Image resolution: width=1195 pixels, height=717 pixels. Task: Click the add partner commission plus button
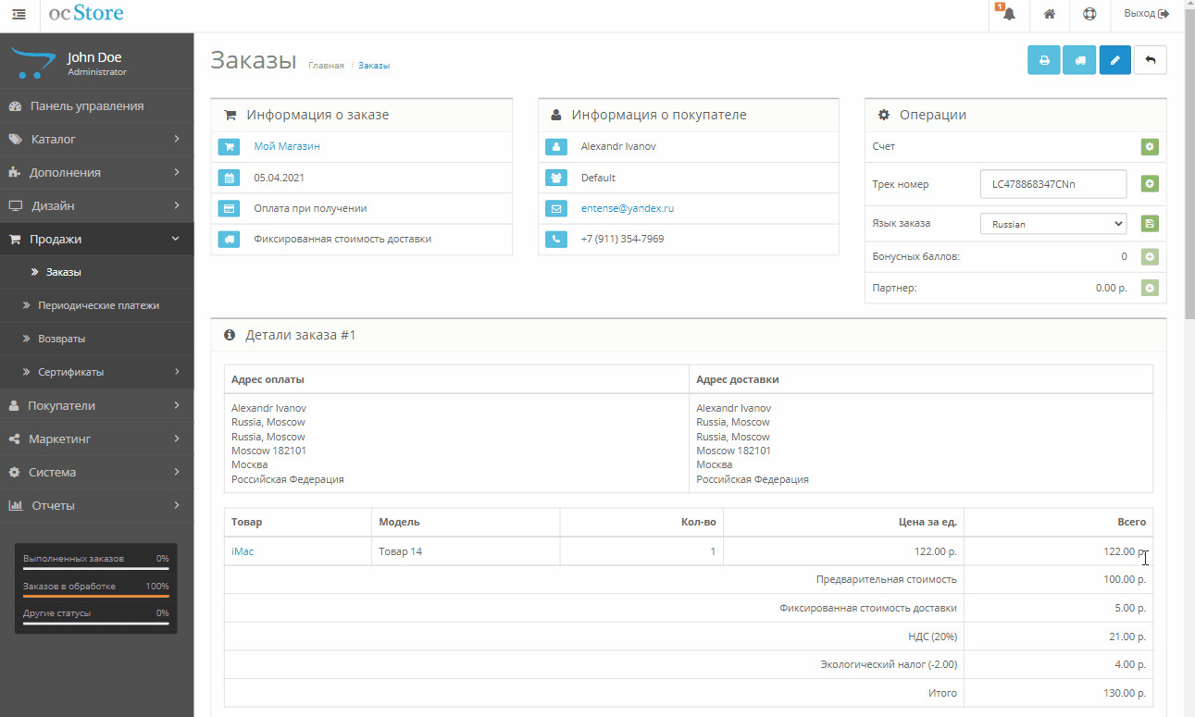pos(1150,289)
